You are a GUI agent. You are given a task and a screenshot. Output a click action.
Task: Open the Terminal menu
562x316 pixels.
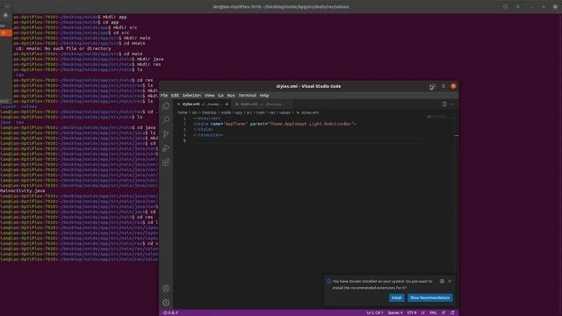point(248,96)
